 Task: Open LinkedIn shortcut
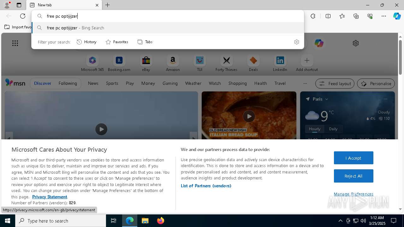click(280, 63)
